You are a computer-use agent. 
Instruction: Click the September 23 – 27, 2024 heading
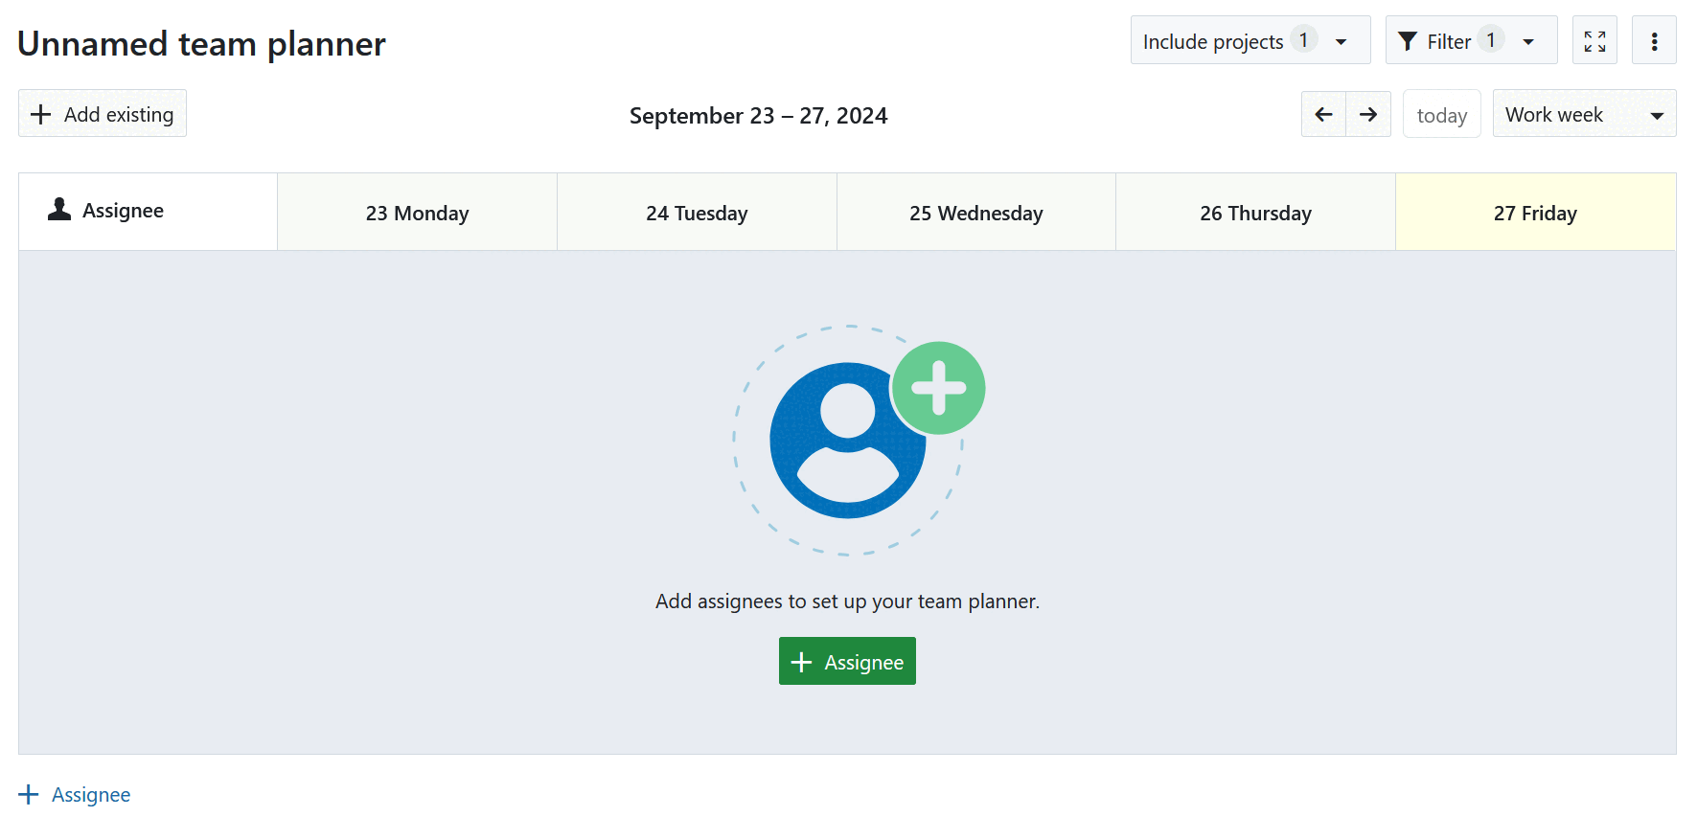tap(758, 115)
